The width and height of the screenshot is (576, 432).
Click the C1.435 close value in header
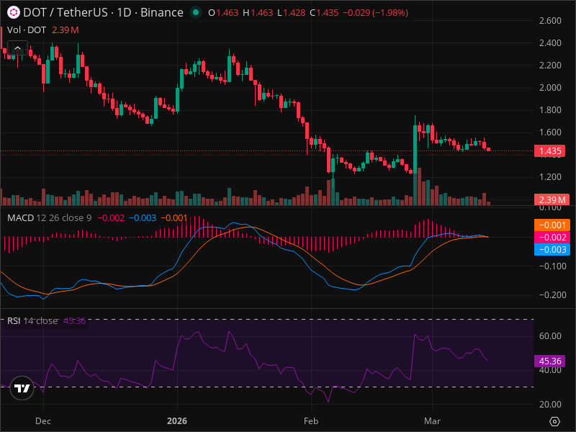324,13
